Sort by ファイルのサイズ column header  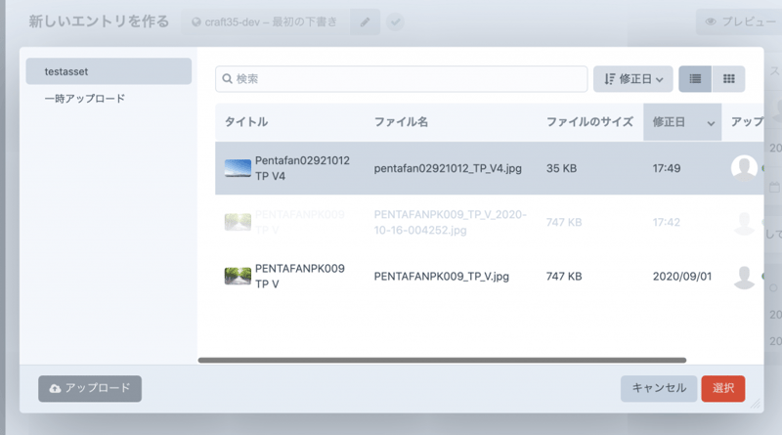click(x=589, y=122)
